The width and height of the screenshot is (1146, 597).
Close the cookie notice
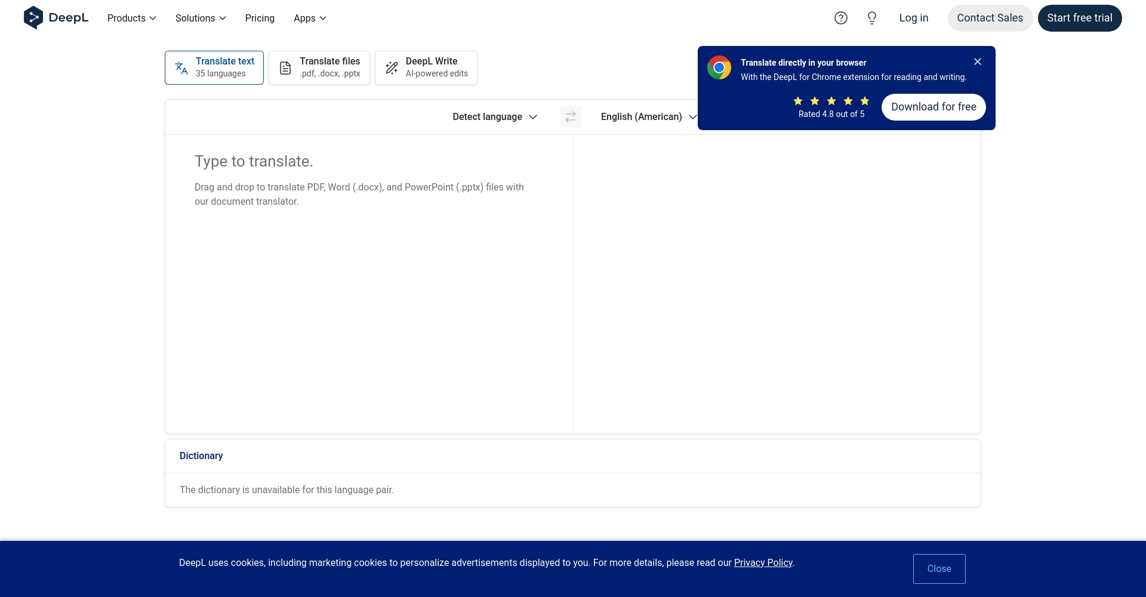(939, 569)
